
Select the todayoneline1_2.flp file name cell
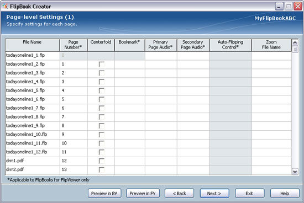coord(33,64)
